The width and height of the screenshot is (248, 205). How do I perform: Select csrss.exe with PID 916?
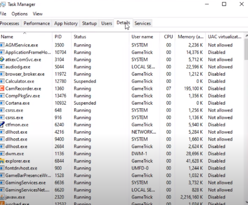tap(14, 118)
